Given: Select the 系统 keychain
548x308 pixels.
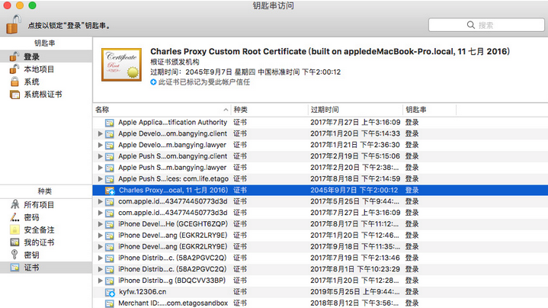Looking at the screenshot, I should click(x=46, y=82).
